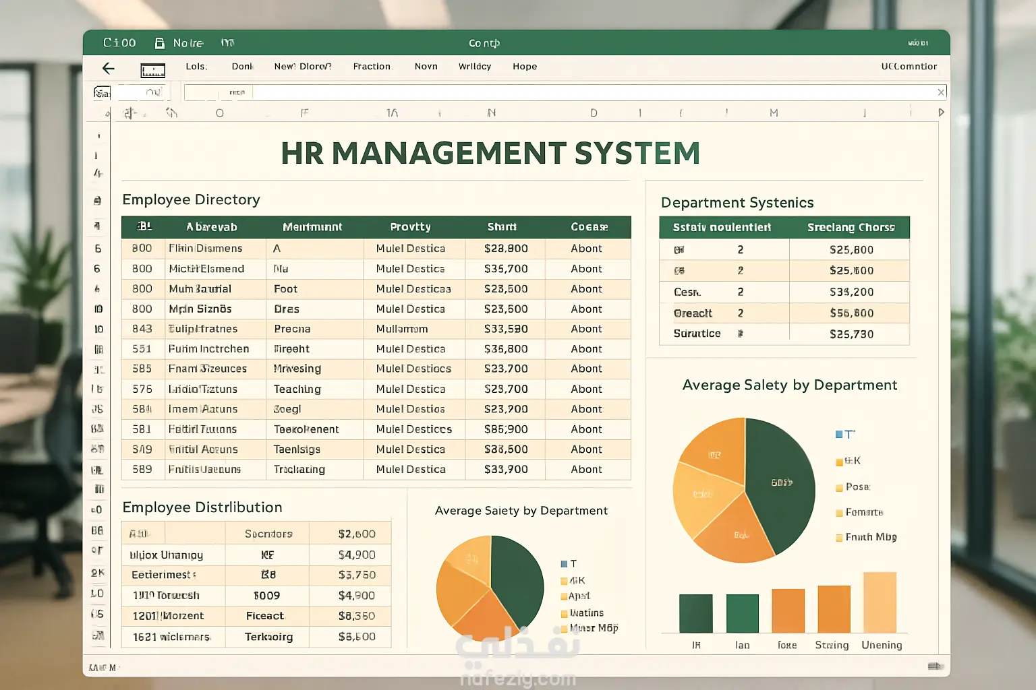The width and height of the screenshot is (1036, 690).
Task: Select the $28,800 salary cell
Action: (506, 249)
